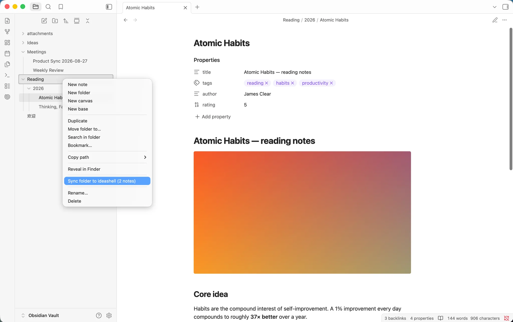This screenshot has height=322, width=513.
Task: Collapse the 2026 folder
Action: [x=29, y=89]
